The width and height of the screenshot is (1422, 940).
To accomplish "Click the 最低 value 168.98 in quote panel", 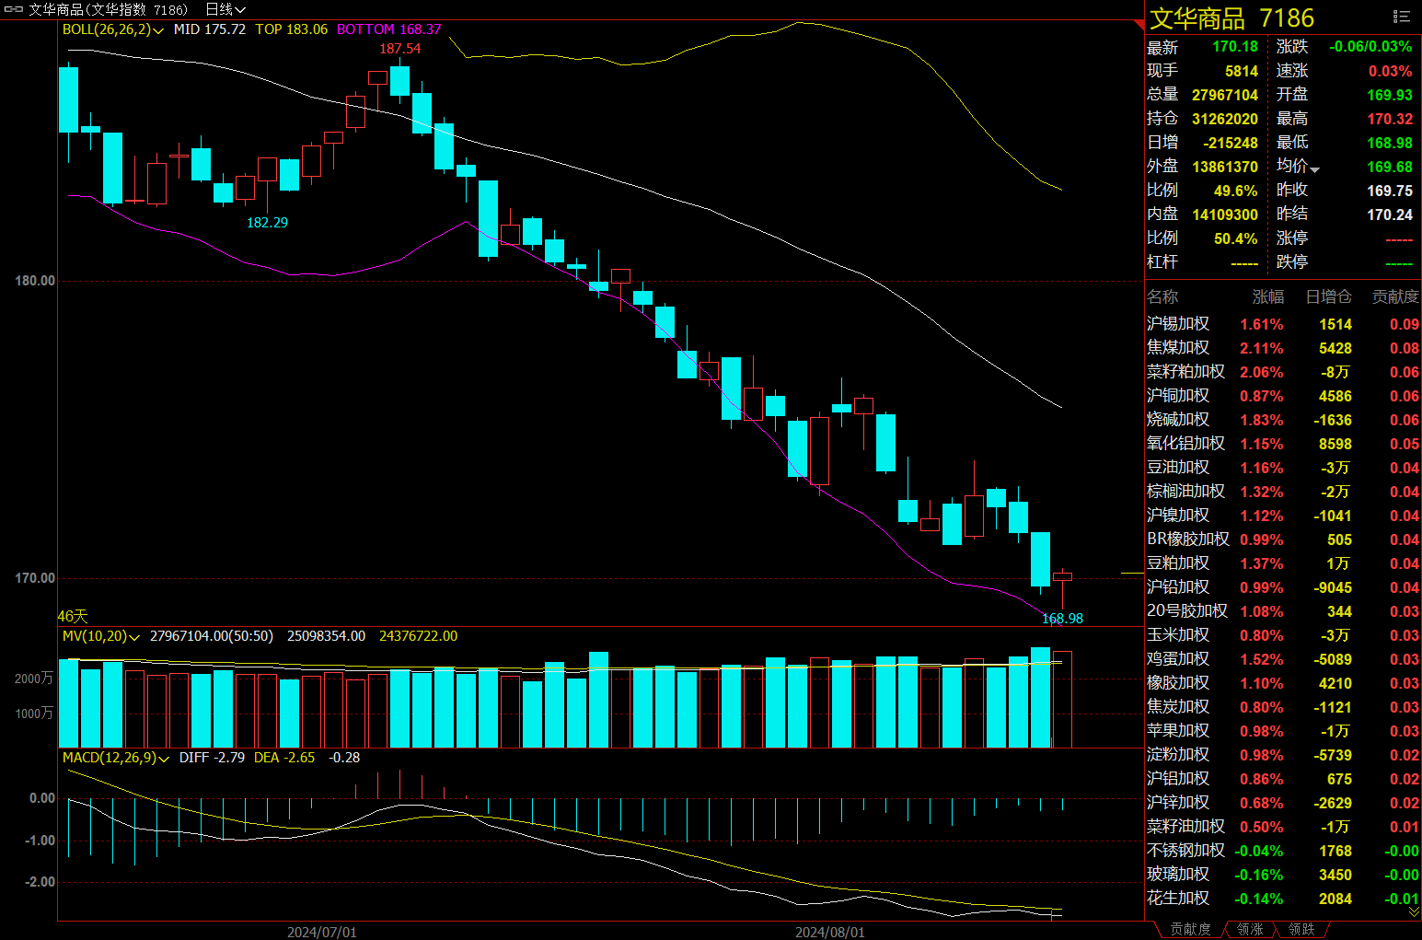I will (1390, 143).
